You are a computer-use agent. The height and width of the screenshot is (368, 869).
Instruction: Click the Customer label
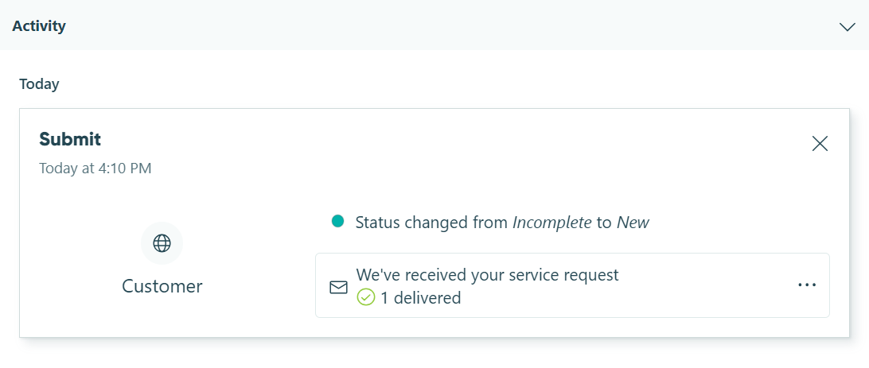pos(162,286)
